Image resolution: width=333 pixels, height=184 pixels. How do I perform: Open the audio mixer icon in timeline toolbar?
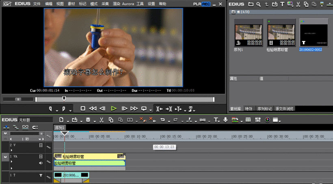click(258, 120)
